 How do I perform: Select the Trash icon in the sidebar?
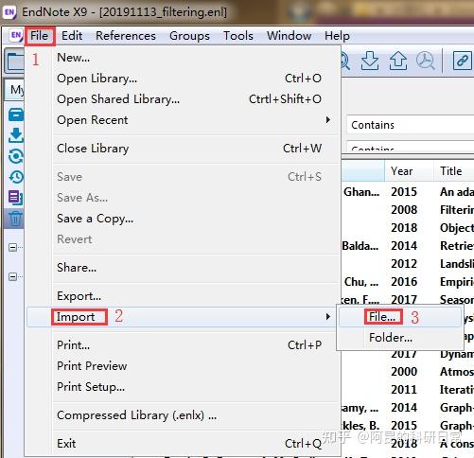(x=15, y=219)
